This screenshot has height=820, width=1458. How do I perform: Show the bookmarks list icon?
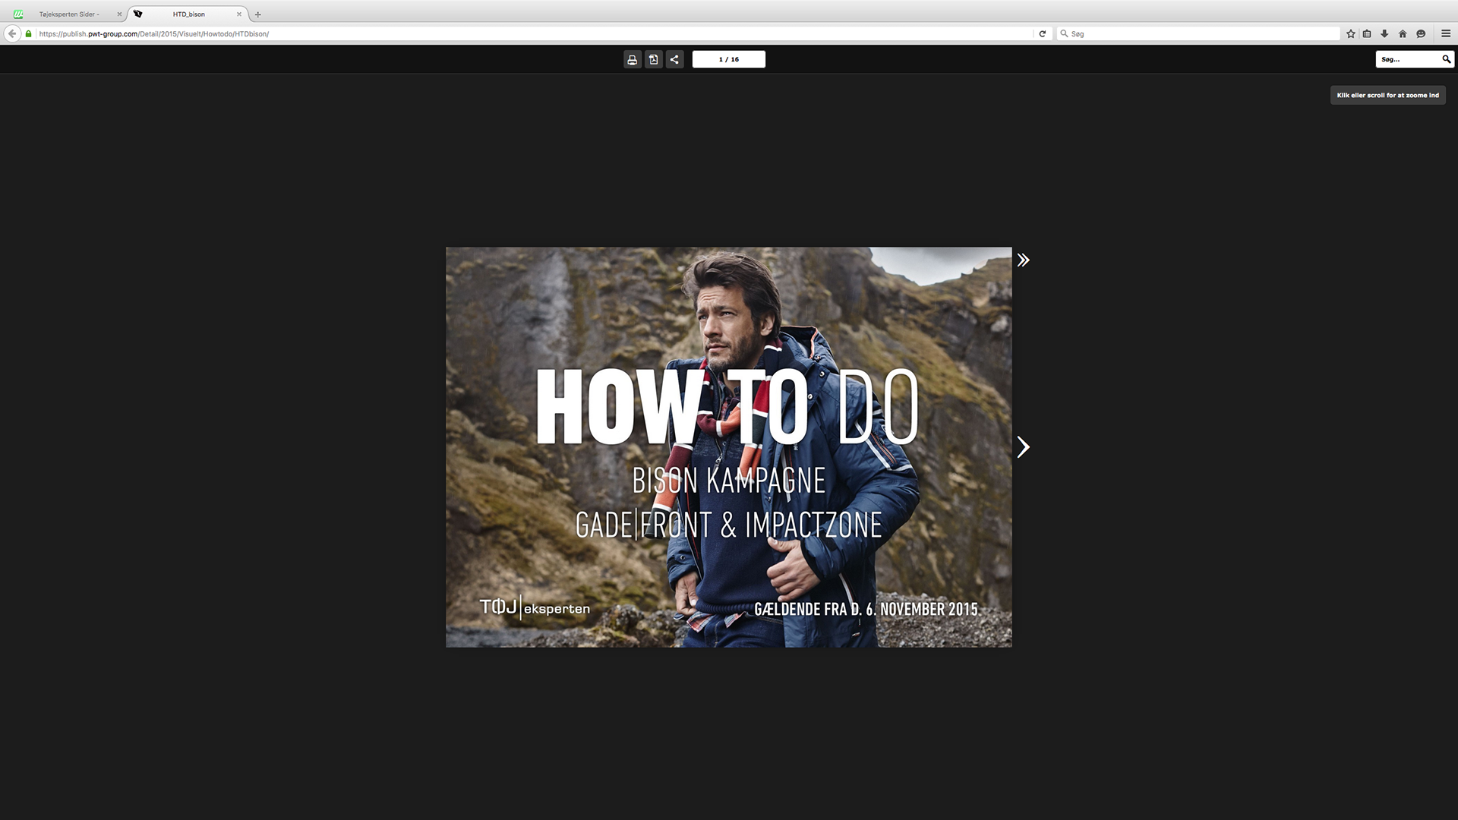coord(1367,33)
